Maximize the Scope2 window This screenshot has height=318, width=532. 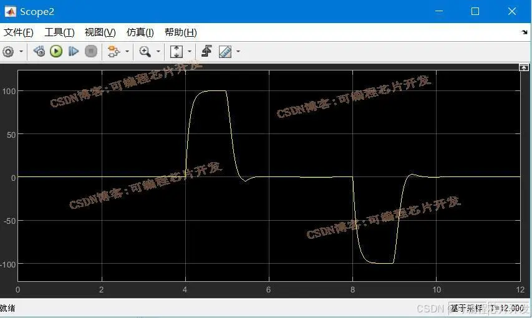click(x=475, y=12)
